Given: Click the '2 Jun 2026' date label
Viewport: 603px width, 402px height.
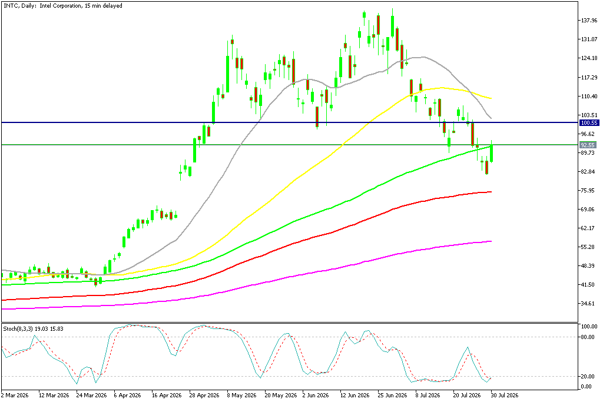Looking at the screenshot, I should pyautogui.click(x=316, y=396).
